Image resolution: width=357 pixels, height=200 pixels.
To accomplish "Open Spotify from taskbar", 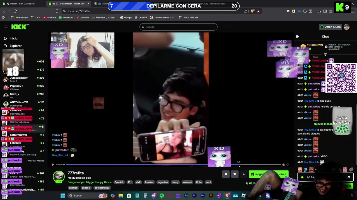I will tap(162, 196).
